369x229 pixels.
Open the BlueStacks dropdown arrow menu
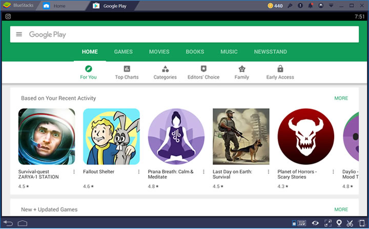331,6
